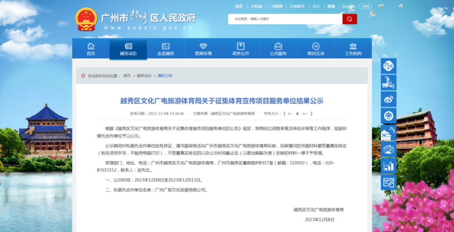Click the 登录 login link
Image resolution: width=454 pixels, height=232 pixels.
point(239,7)
